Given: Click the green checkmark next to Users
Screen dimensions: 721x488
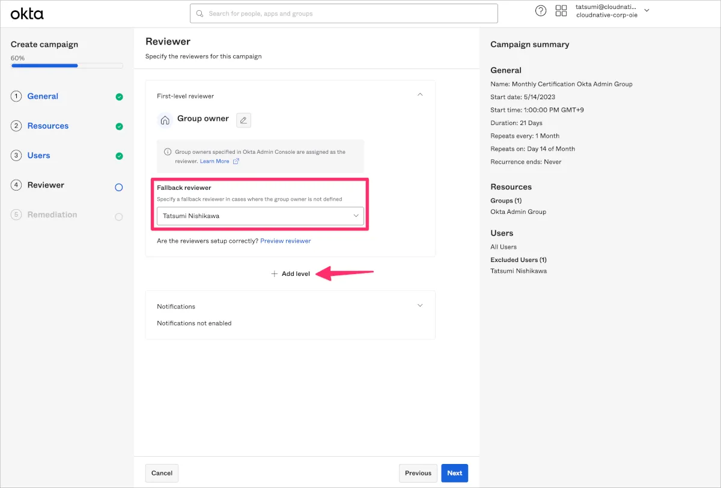Looking at the screenshot, I should 119,156.
